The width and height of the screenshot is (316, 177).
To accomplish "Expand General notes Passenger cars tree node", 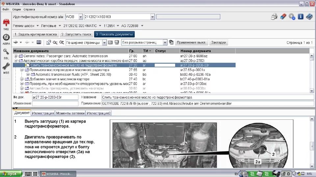I will (16, 56).
